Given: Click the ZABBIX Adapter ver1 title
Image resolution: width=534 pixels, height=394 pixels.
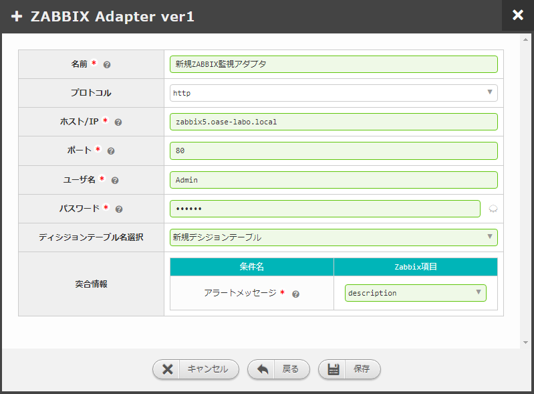Looking at the screenshot, I should [x=112, y=17].
